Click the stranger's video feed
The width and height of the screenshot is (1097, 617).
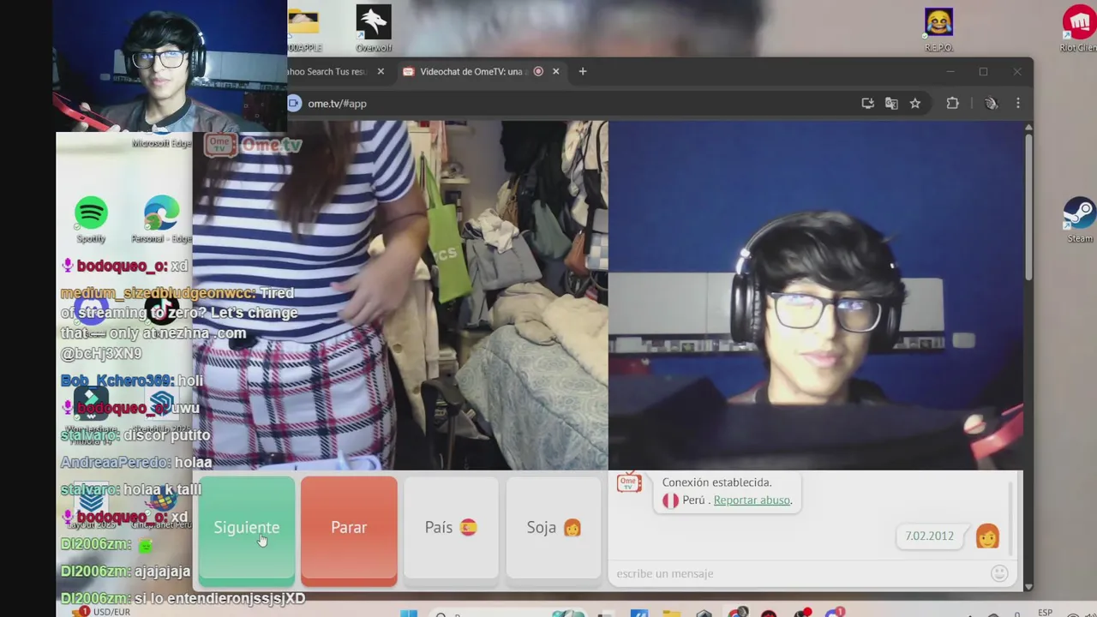[400, 295]
